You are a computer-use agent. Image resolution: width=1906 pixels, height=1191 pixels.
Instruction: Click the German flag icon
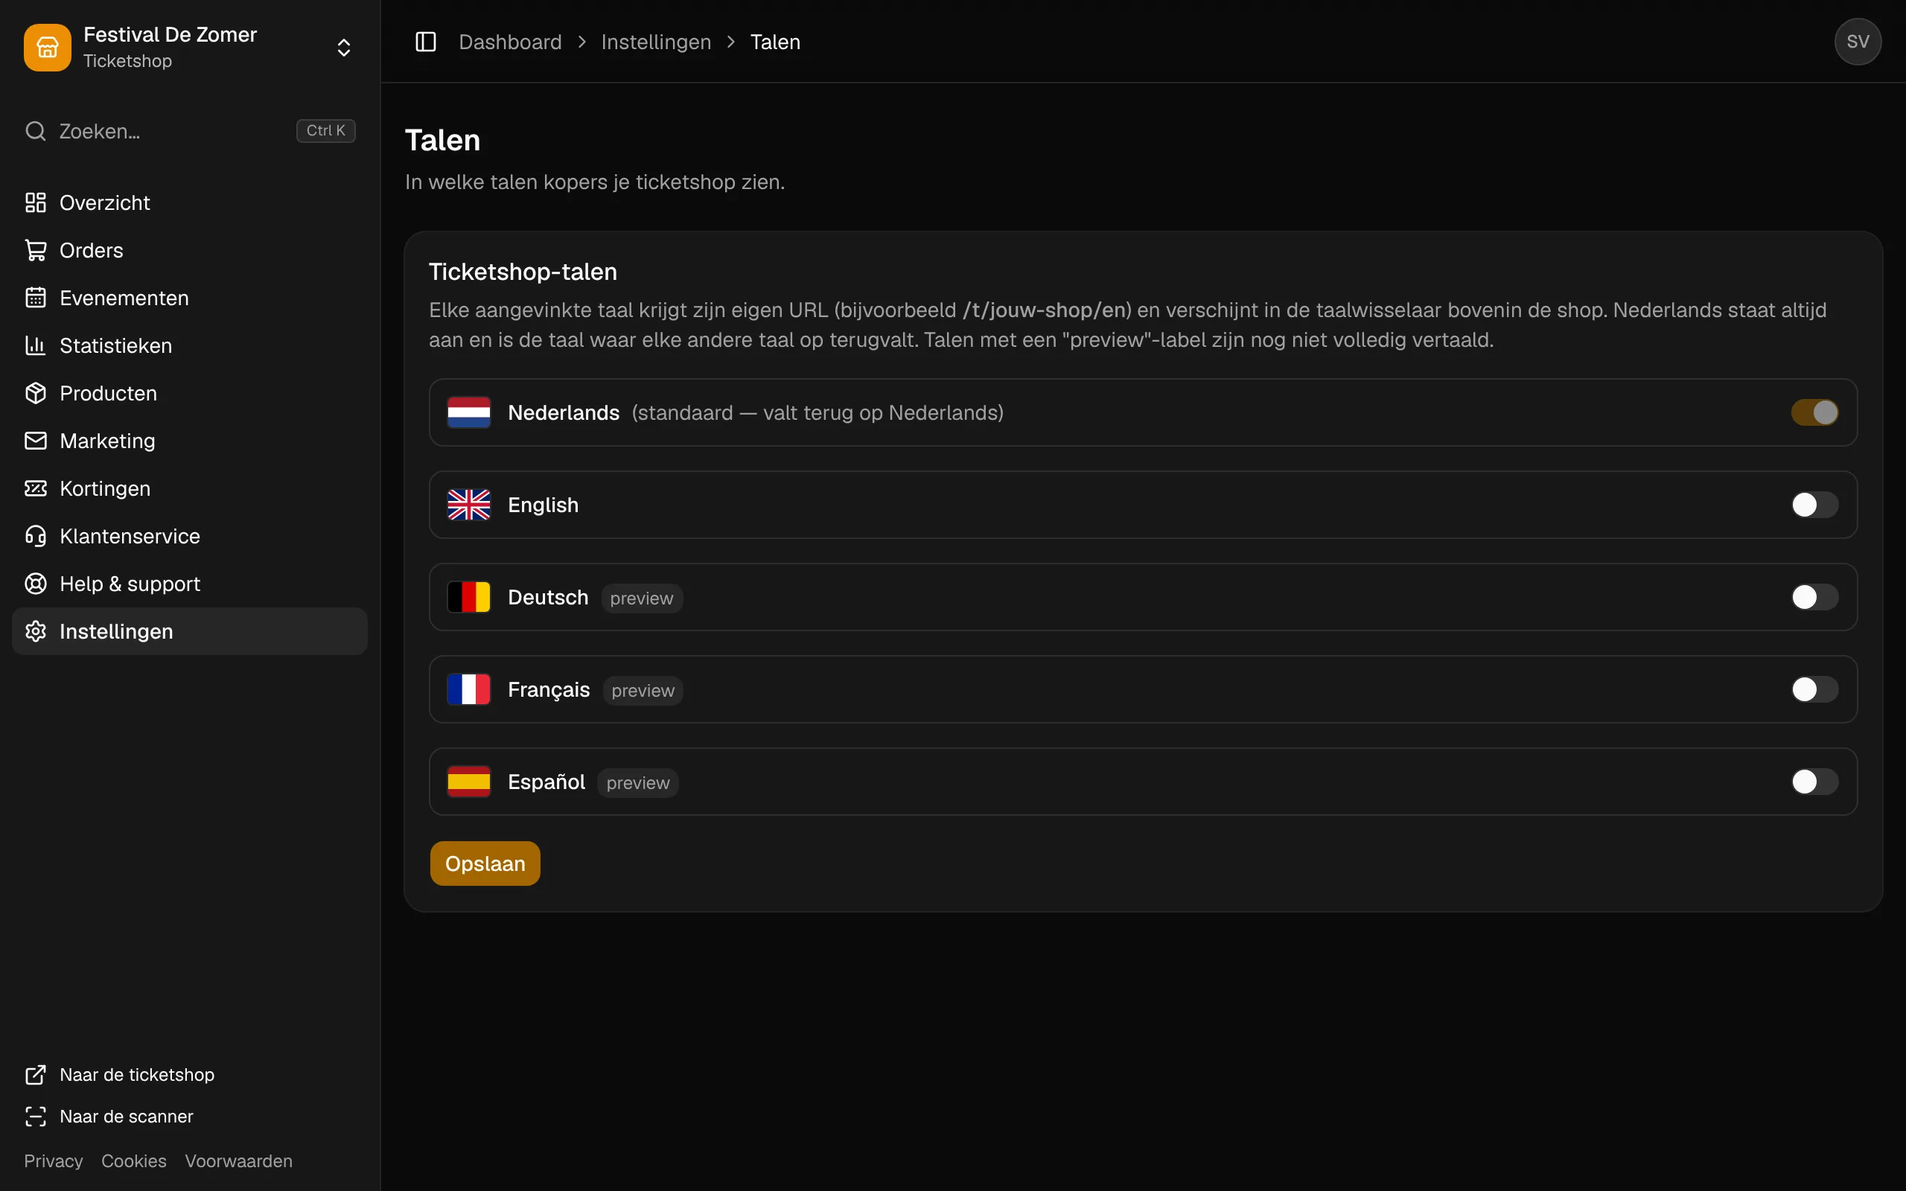coord(468,597)
